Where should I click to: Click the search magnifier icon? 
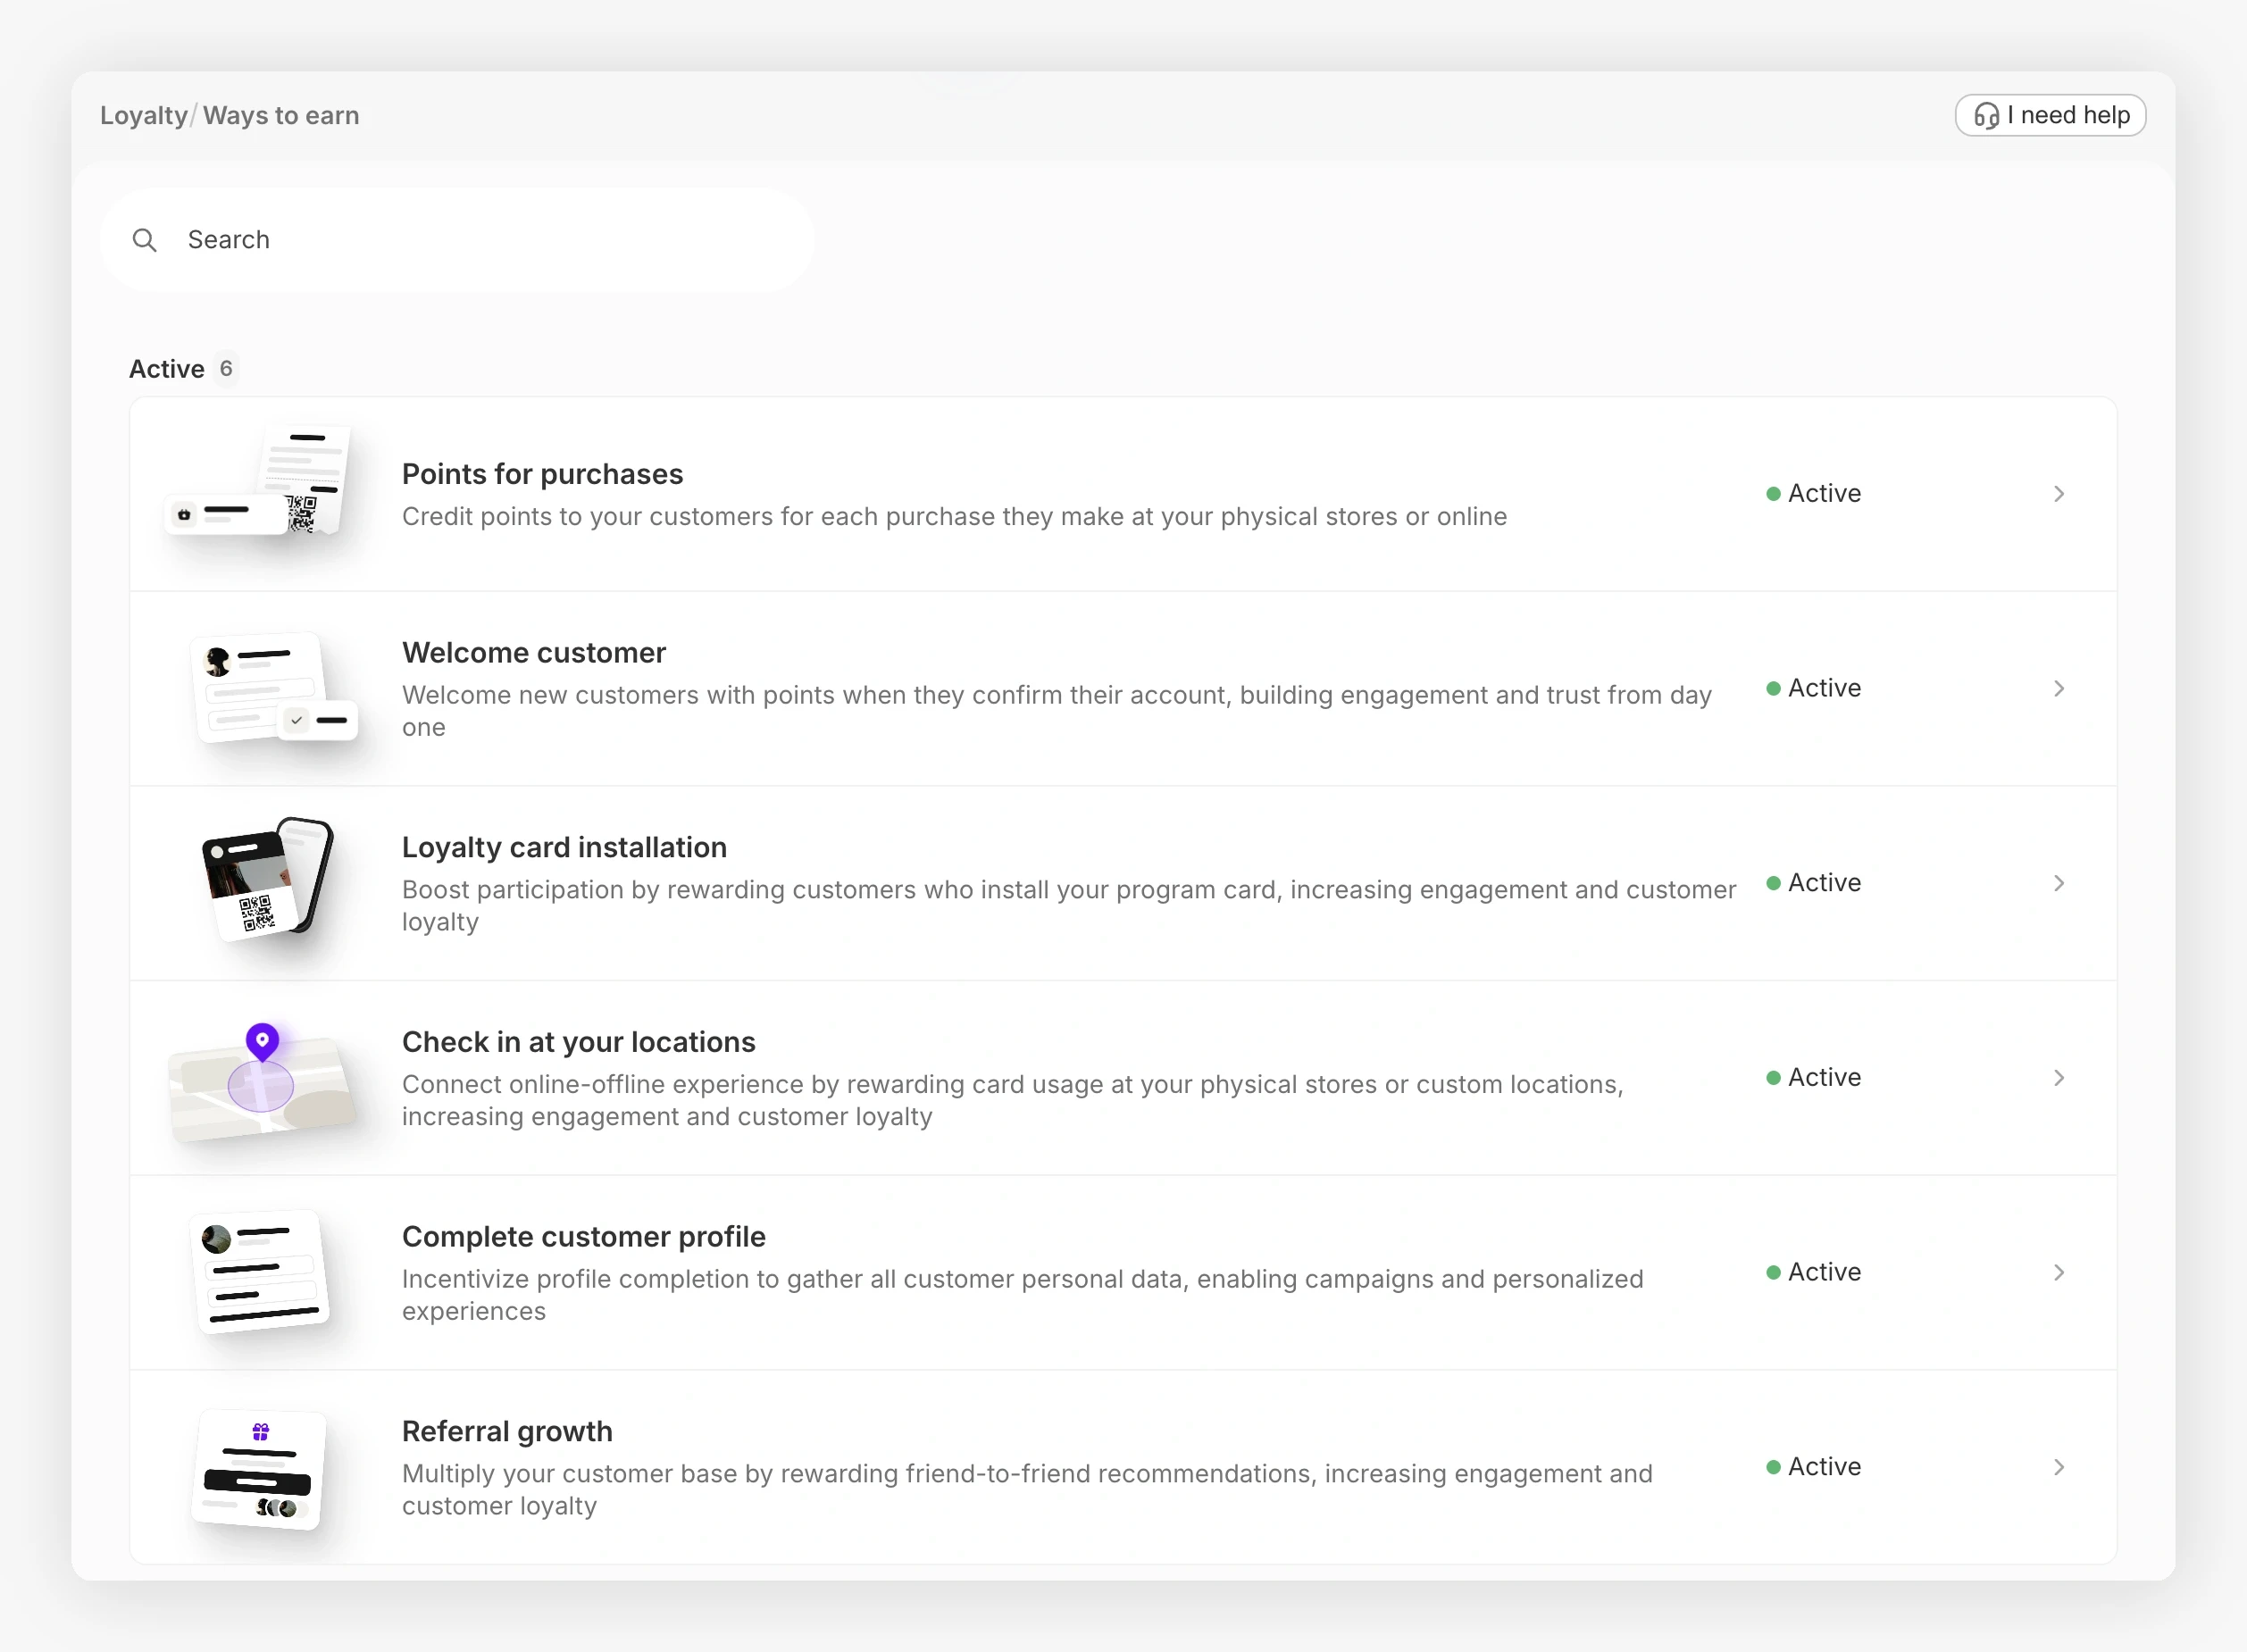145,240
